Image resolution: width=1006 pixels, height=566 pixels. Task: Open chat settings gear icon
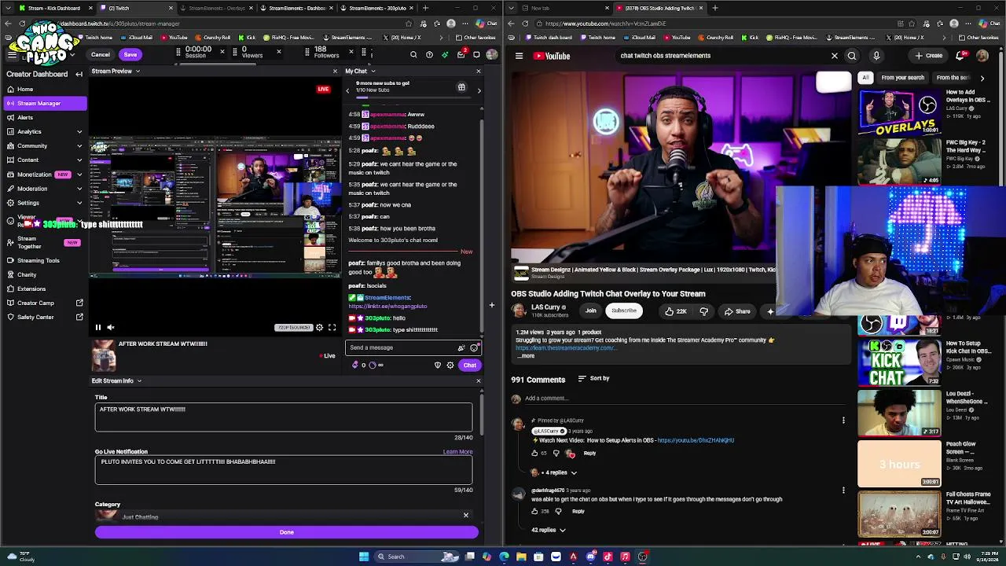pos(450,365)
